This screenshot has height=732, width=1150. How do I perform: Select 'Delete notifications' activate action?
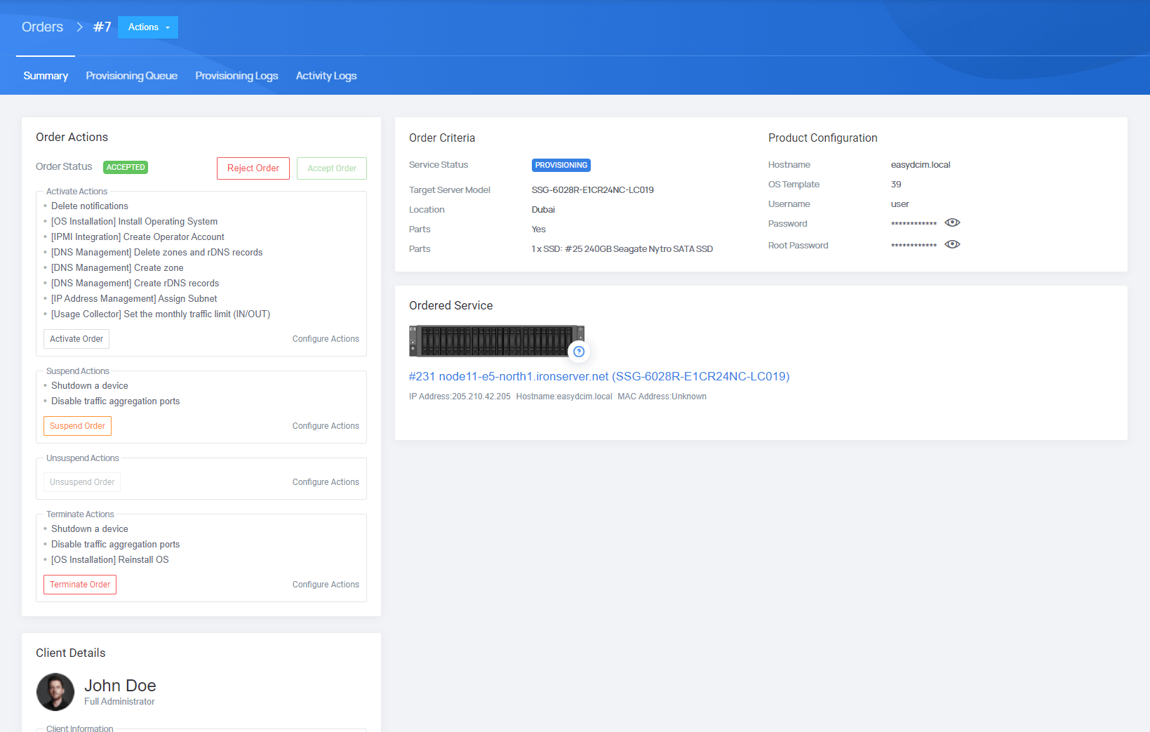(90, 206)
